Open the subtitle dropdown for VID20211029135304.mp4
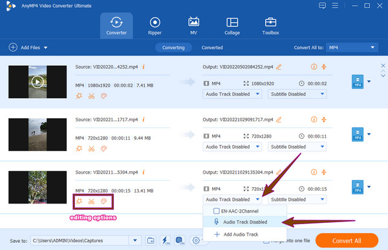 click(297, 200)
